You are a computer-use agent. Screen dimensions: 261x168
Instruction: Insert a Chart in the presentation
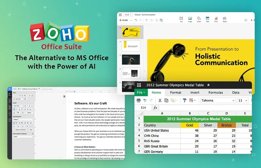(216, 19)
